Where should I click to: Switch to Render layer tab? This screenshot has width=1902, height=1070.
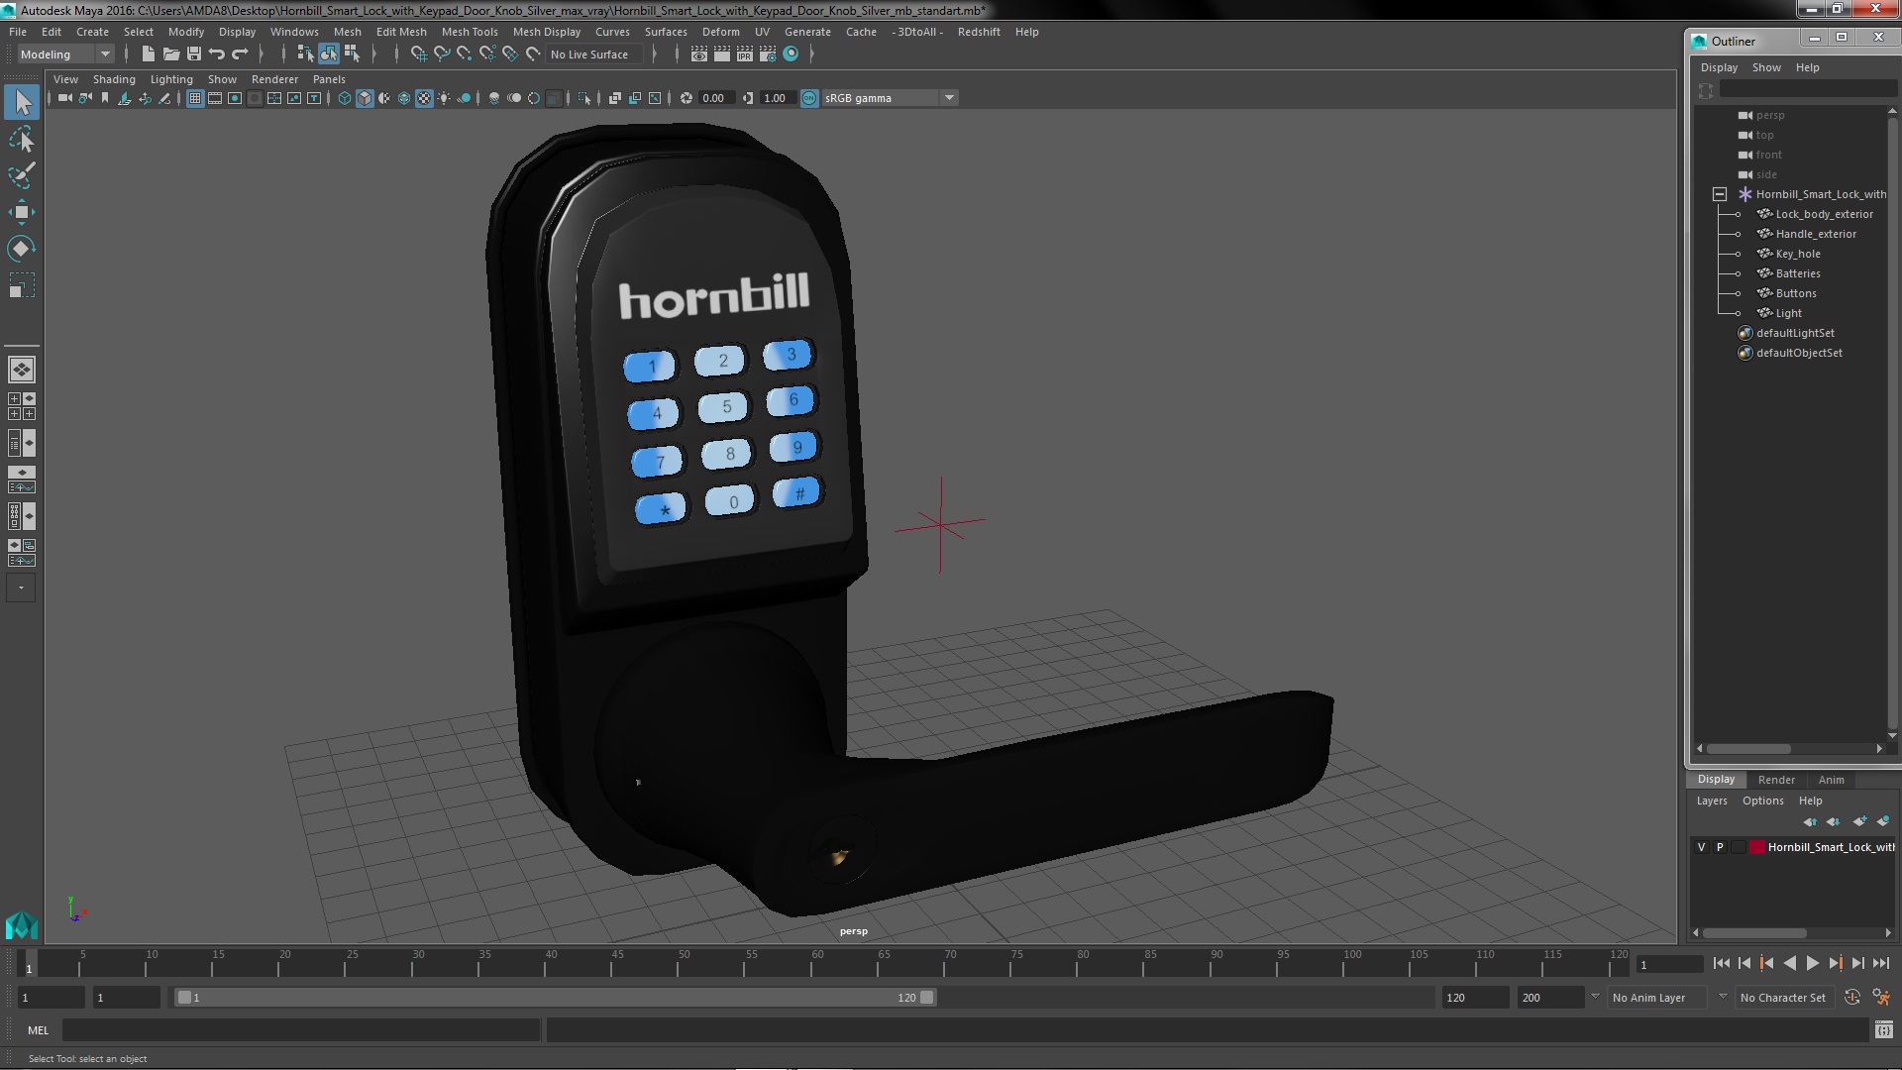click(1776, 780)
